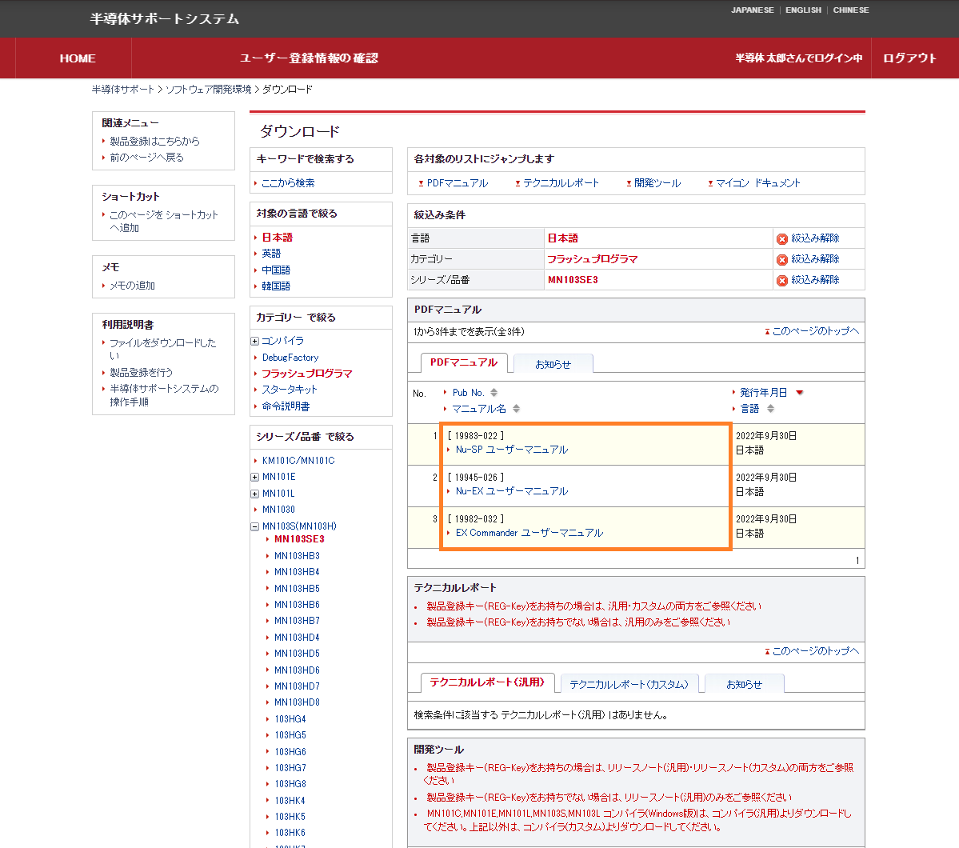Open ファイルをダウンロードしたい help link

tap(162, 349)
